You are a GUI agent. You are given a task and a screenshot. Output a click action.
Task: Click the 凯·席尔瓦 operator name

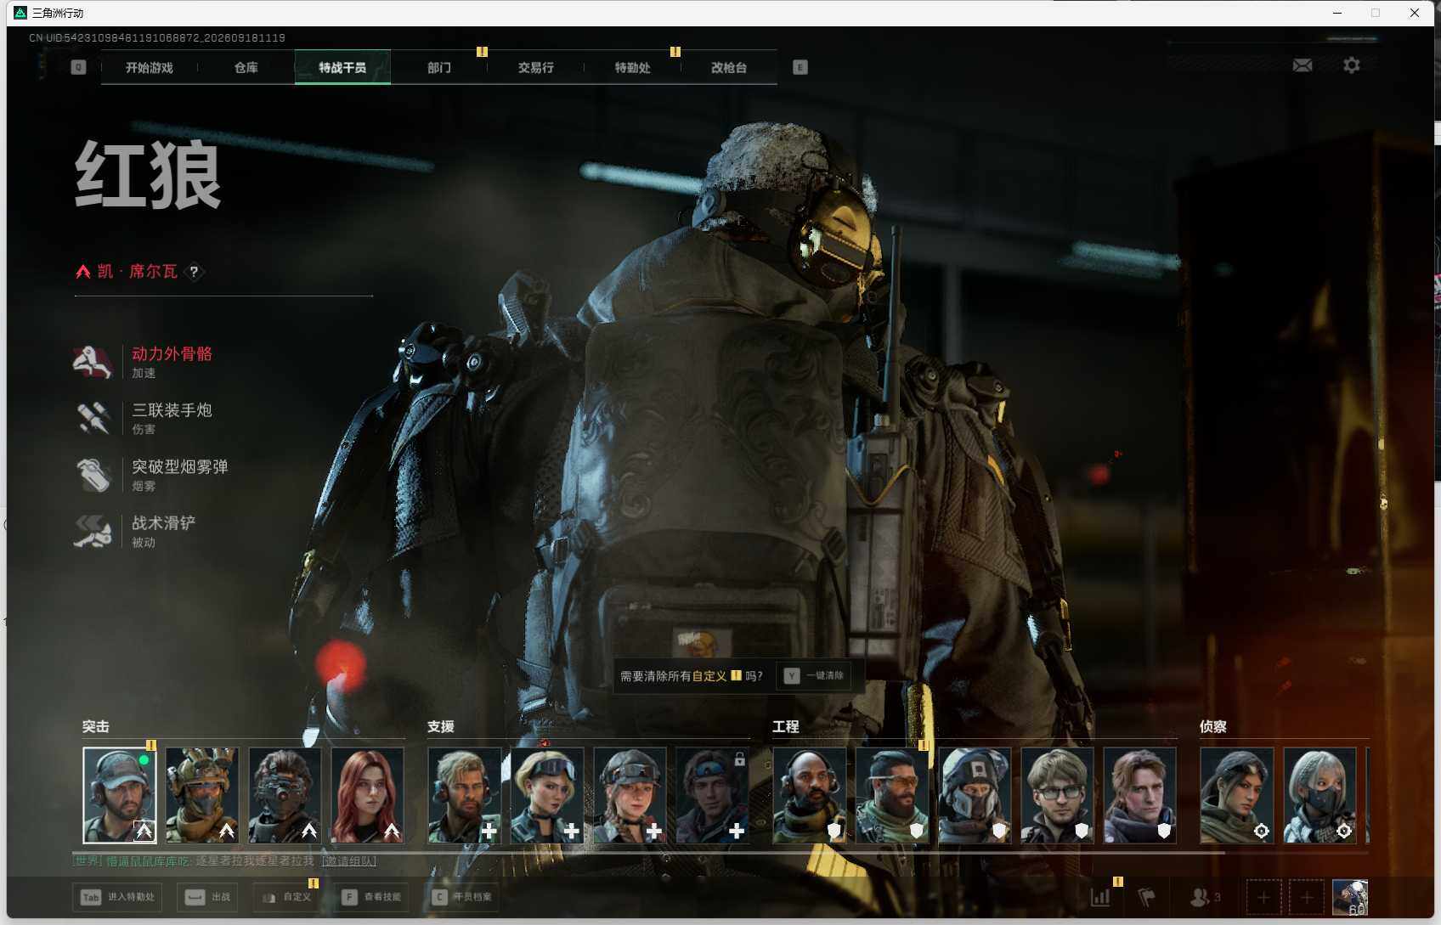(138, 272)
